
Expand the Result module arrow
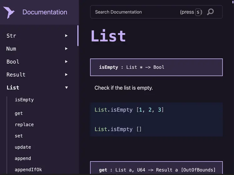point(66,75)
